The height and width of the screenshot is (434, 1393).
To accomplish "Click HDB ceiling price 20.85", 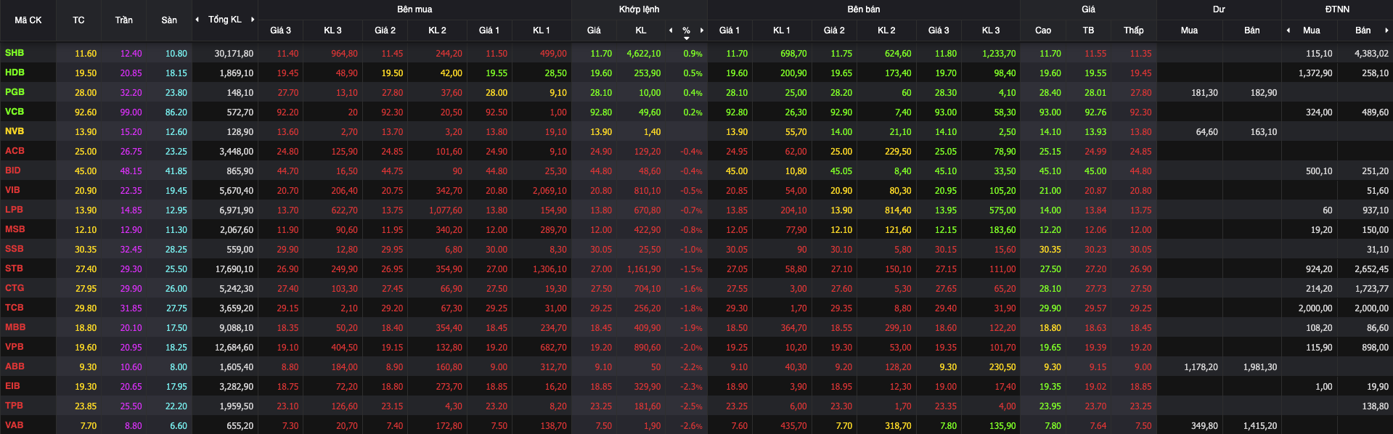I will [x=131, y=73].
